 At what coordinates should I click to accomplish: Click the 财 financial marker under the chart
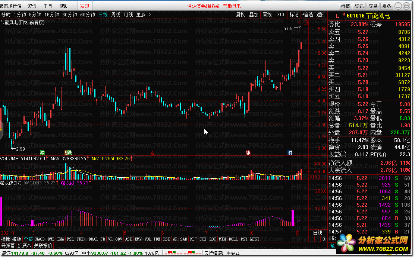(290, 153)
